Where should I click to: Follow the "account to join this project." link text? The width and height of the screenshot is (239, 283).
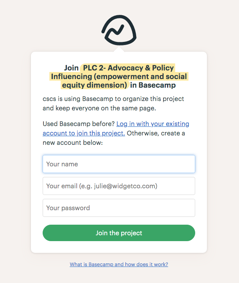point(84,133)
